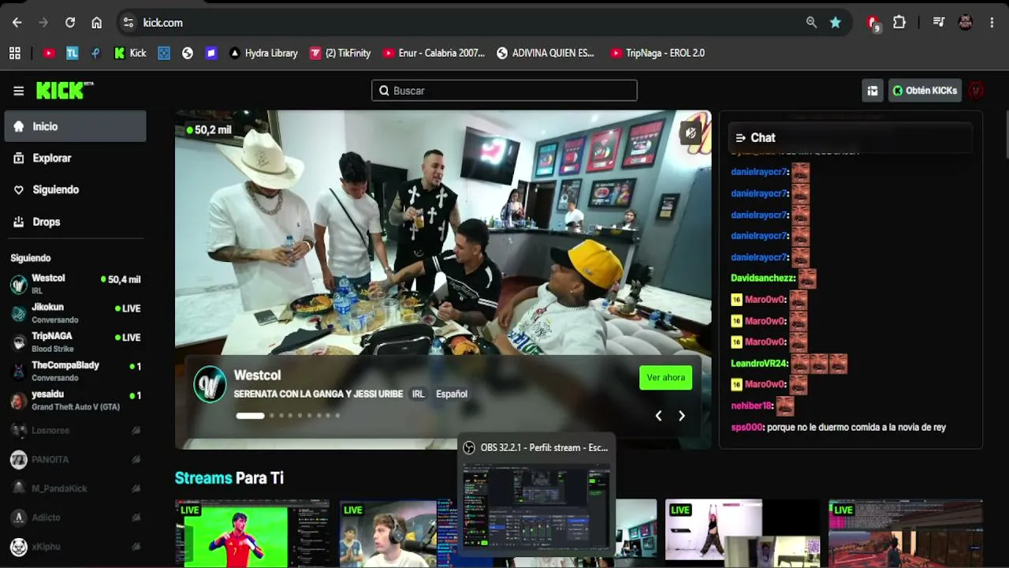Open the Chrome profile avatar
Screen dimensions: 1009x568
pos(966,23)
